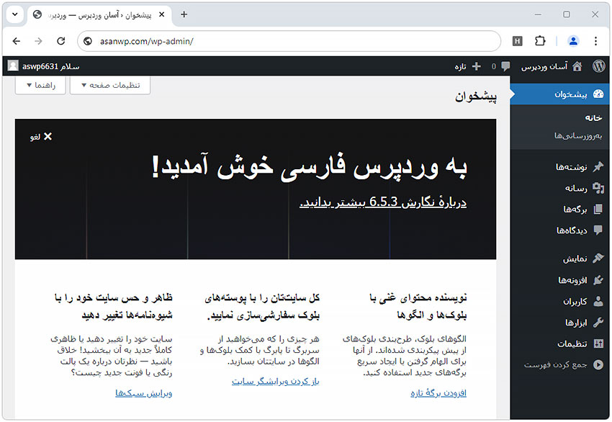
Task: Select the خانه submenu item
Action: click(593, 118)
